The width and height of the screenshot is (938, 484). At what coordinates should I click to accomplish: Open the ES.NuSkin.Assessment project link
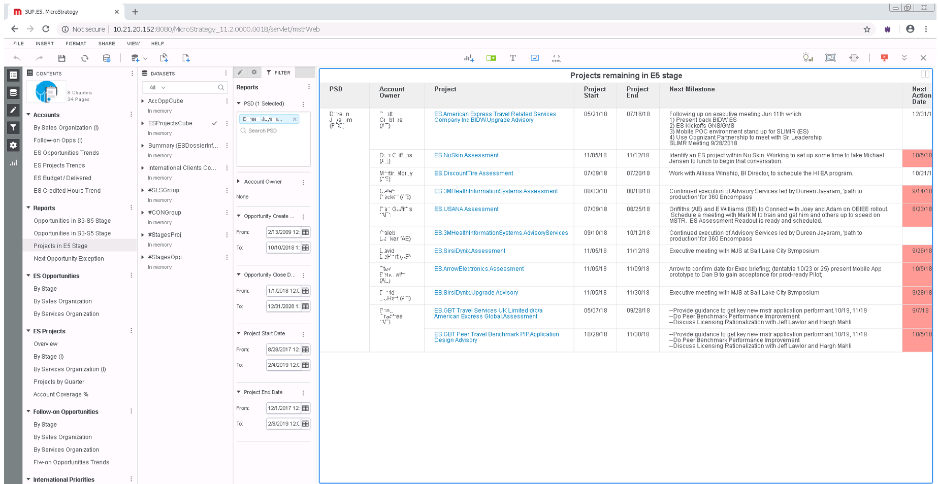[466, 155]
